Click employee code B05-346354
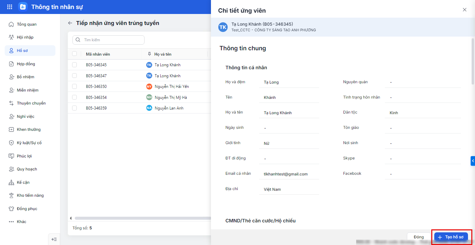 pos(96,97)
